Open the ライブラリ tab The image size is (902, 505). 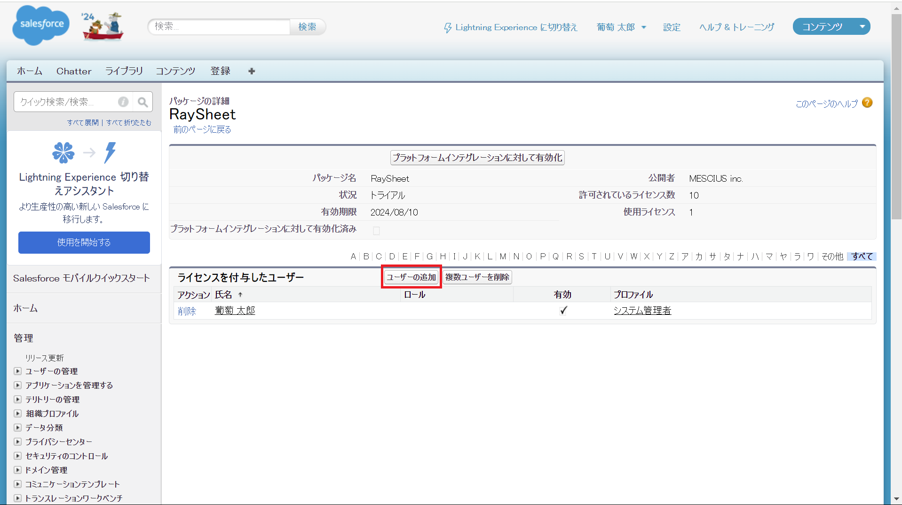tap(124, 71)
